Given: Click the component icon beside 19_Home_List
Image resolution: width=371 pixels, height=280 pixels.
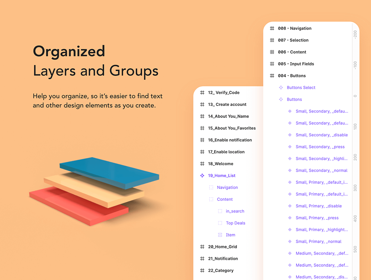Looking at the screenshot, I should (202, 176).
